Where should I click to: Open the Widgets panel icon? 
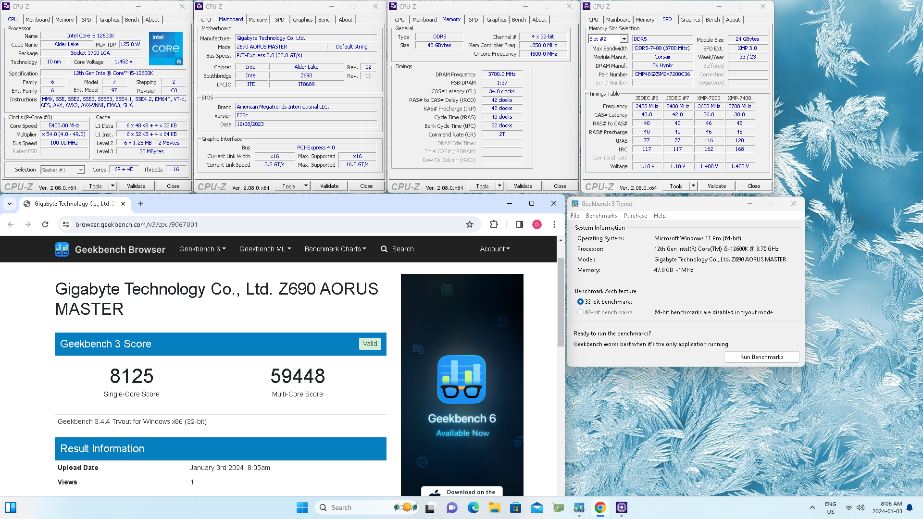[x=11, y=507]
